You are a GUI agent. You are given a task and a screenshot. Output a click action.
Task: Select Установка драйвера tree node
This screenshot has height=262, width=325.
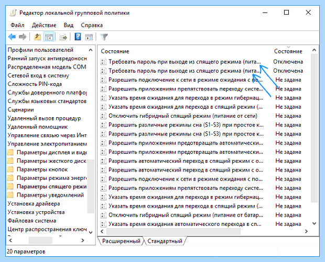[34, 203]
